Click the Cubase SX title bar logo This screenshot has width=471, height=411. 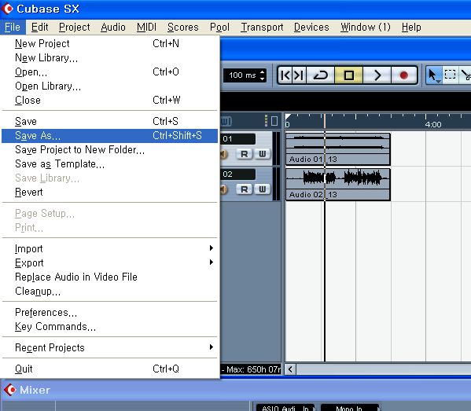coord(7,9)
